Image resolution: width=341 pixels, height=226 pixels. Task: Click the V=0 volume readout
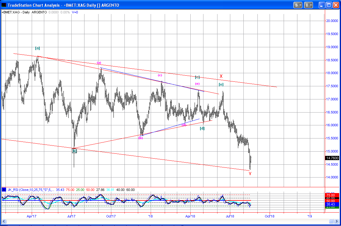tap(75, 12)
